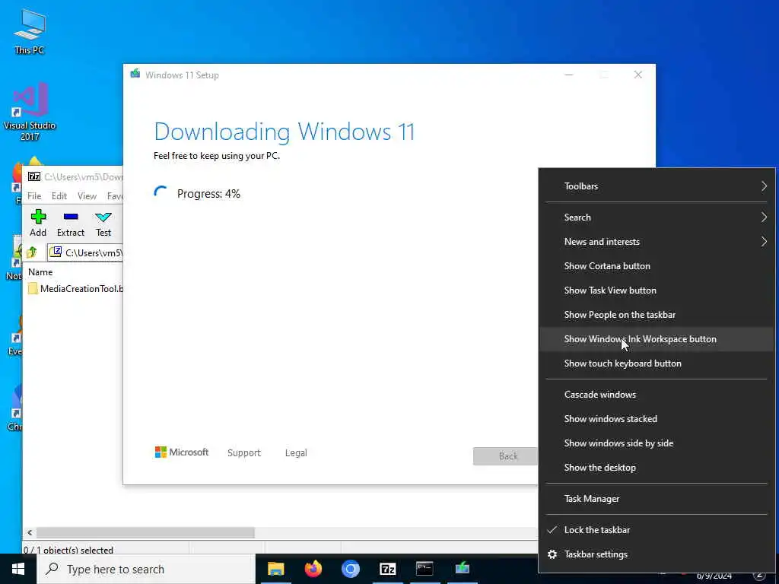Screen dimensions: 779x584
Task: Toggle Show Cortana button
Action: coord(657,266)
